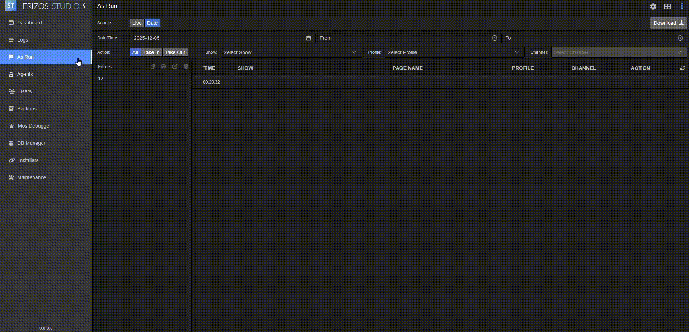
Task: Click the layout grid icon in header
Action: tap(667, 6)
